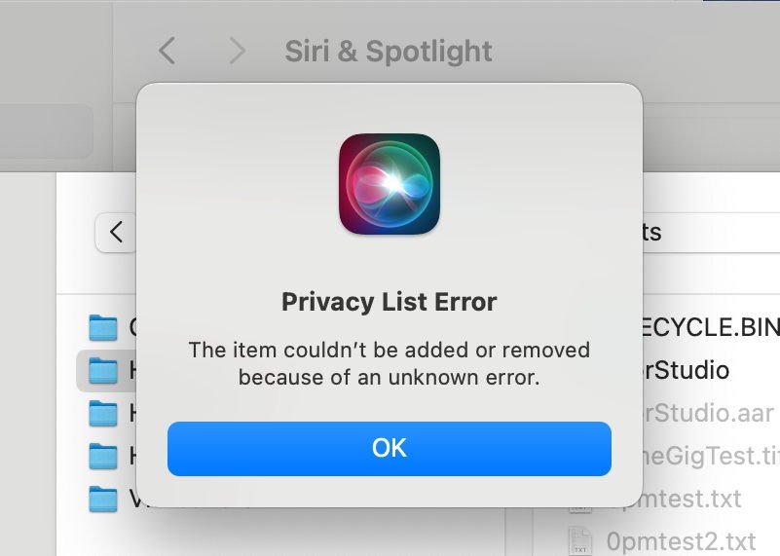The width and height of the screenshot is (780, 556).
Task: Click the highlighted folder in the file list
Action: 102,370
